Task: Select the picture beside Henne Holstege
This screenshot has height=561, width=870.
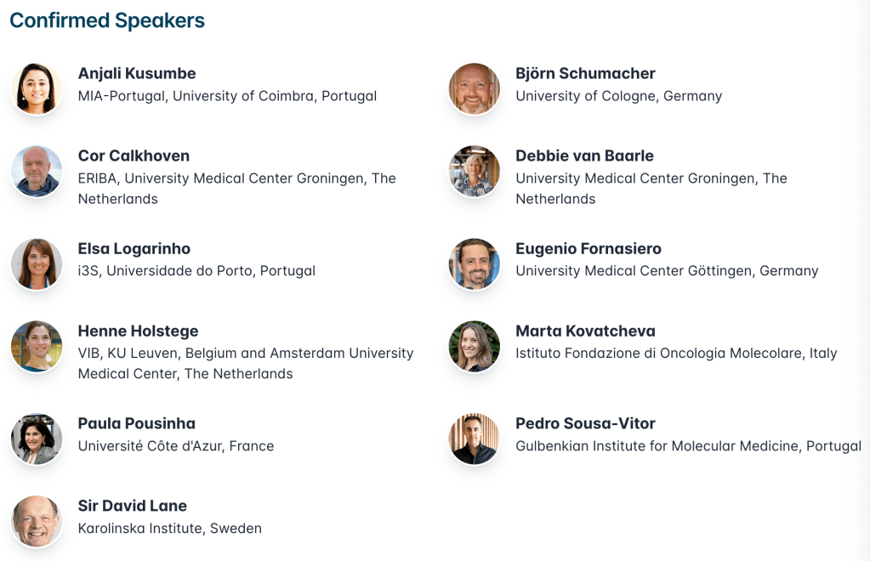Action: point(37,346)
